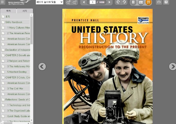Screen dimensions: 176x124
Task: Go to previous page with toolbar arrow
Action: pyautogui.click(x=84, y=2)
